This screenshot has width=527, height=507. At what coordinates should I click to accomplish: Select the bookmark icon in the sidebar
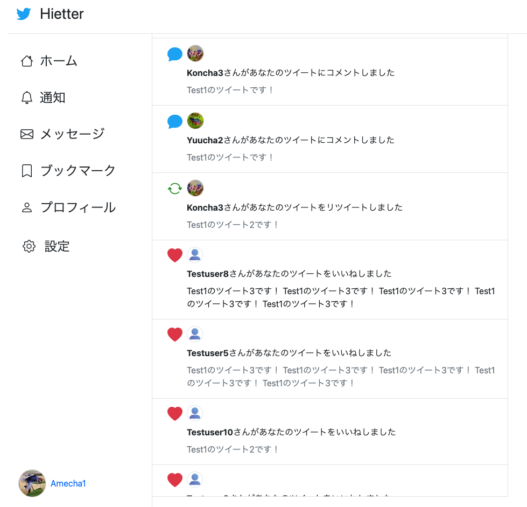26,170
